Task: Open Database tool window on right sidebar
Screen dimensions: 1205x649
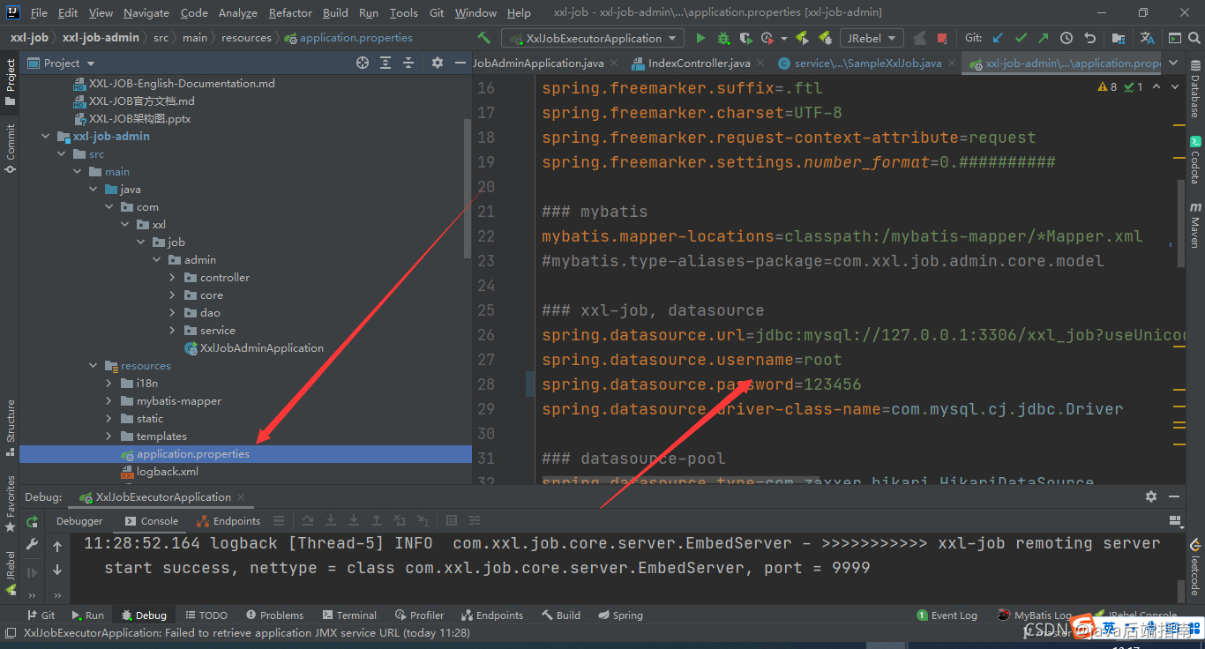Action: pyautogui.click(x=1195, y=90)
